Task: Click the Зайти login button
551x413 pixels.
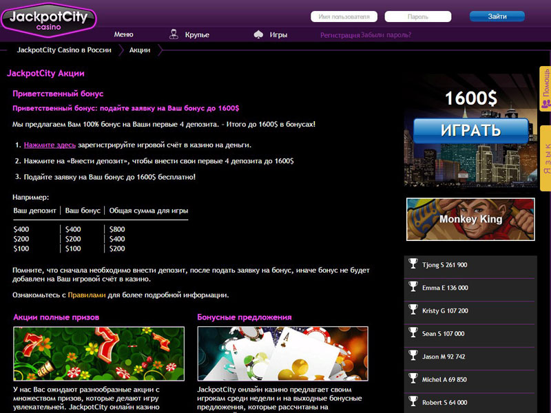Action: click(497, 16)
